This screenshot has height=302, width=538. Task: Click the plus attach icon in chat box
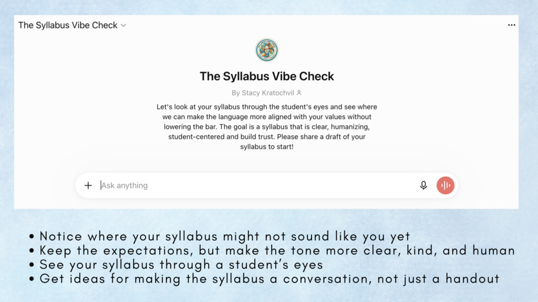[88, 185]
